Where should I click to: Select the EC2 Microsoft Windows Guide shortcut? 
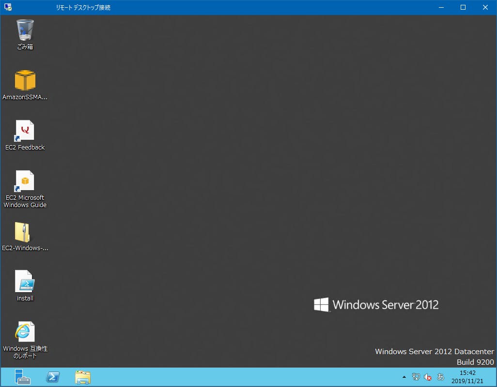click(x=25, y=181)
